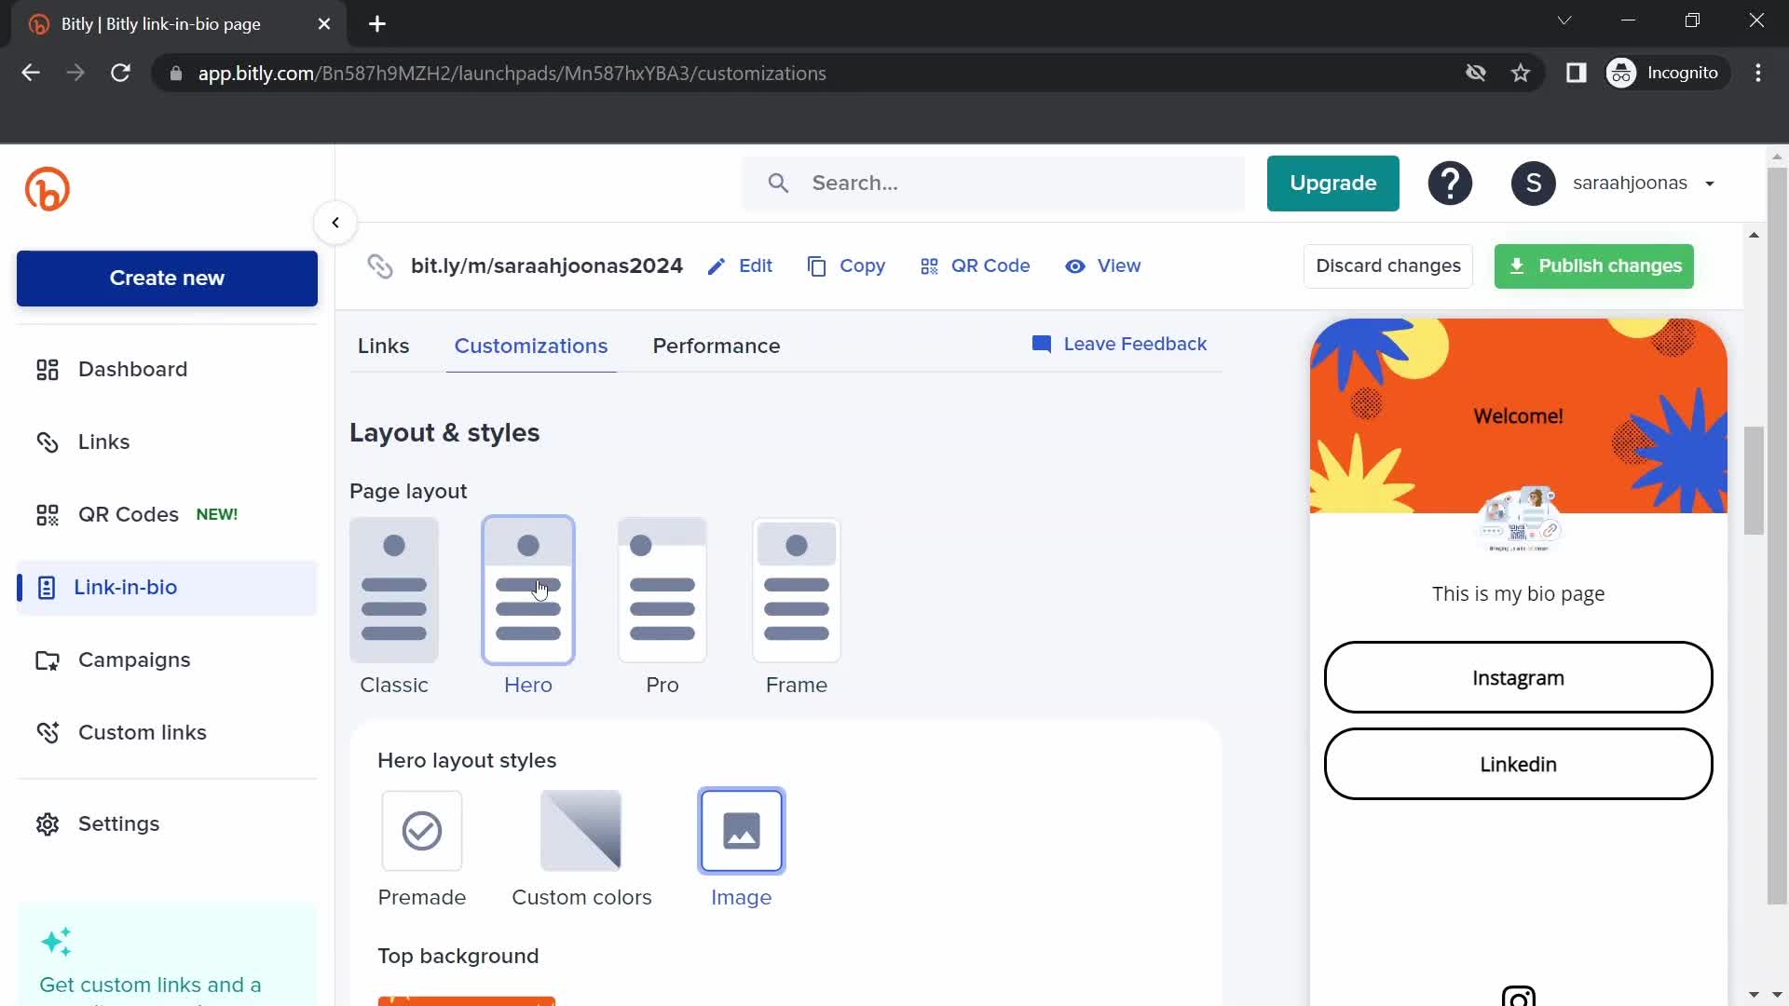The height and width of the screenshot is (1006, 1789).
Task: Open the help question mark icon
Action: tap(1450, 183)
